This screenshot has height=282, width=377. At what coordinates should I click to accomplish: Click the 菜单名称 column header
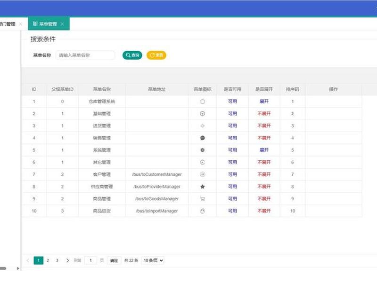tap(102, 89)
